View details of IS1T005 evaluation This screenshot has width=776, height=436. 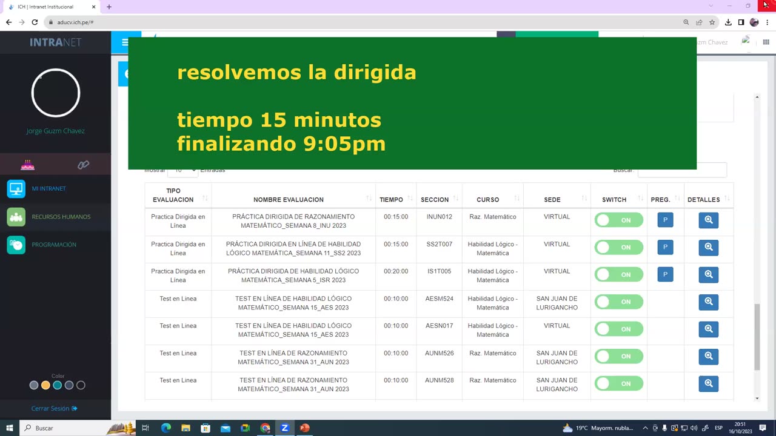click(708, 274)
